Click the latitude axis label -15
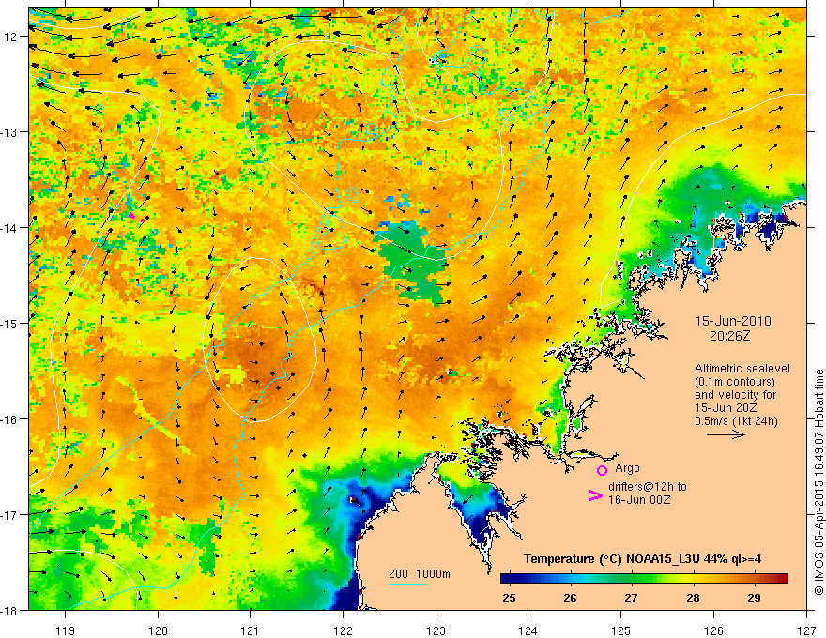Screen dimensions: 826x638 coord(10,323)
